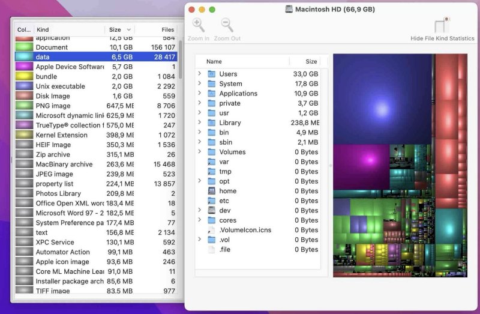Image resolution: width=480 pixels, height=314 pixels.
Task: Select the .file document icon
Action: point(212,249)
